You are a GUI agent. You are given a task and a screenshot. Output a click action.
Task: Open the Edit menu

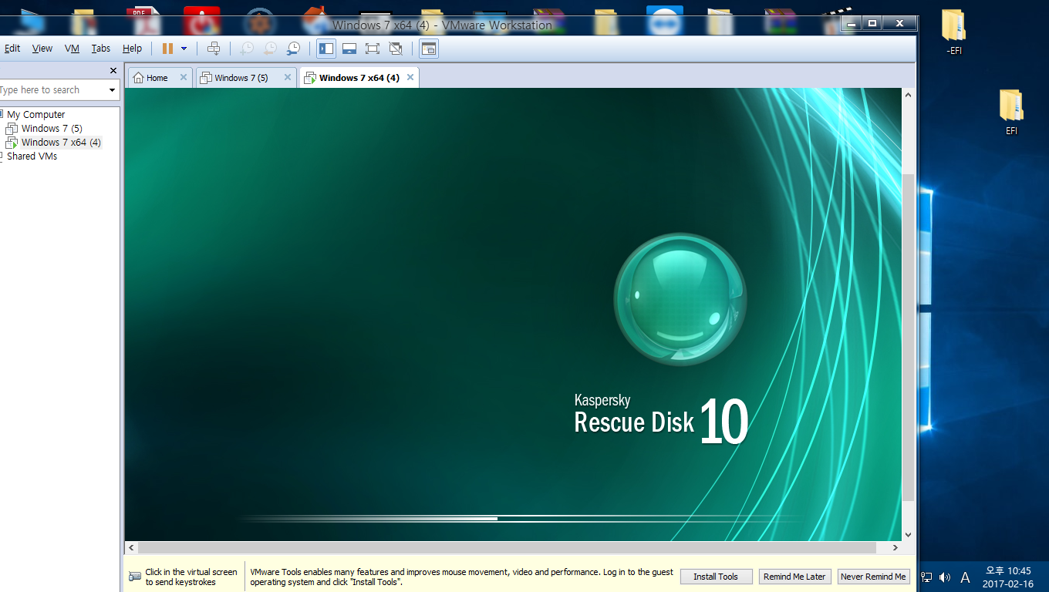point(12,48)
